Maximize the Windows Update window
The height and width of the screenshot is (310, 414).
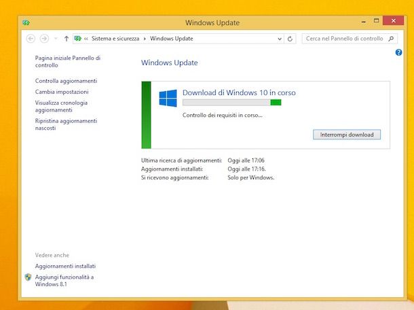376,20
